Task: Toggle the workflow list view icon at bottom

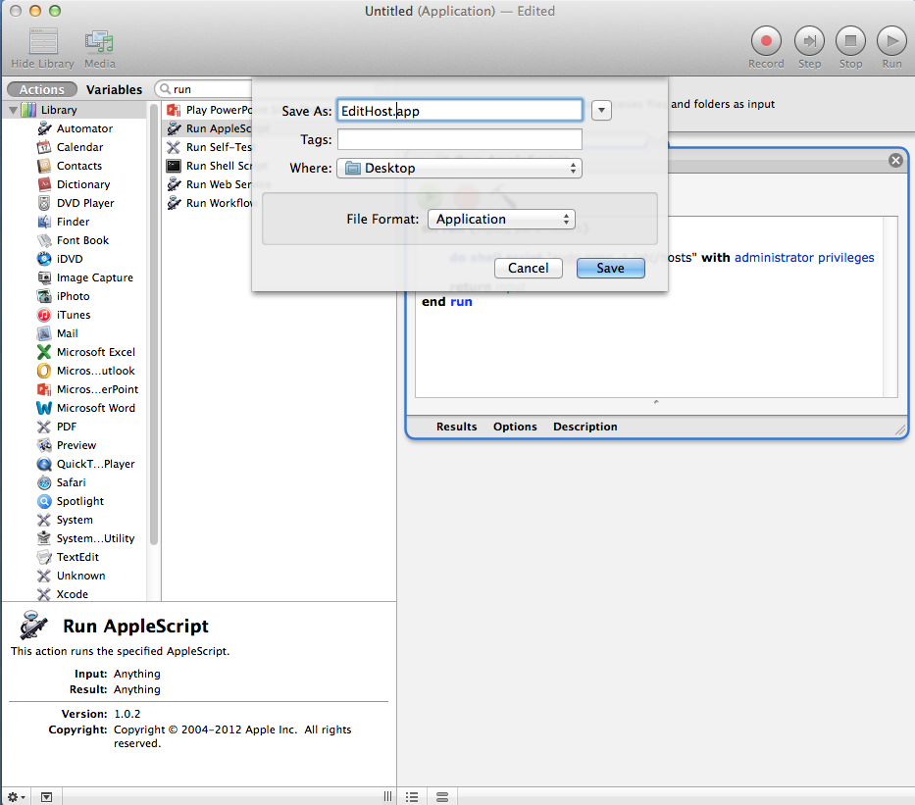Action: [412, 796]
